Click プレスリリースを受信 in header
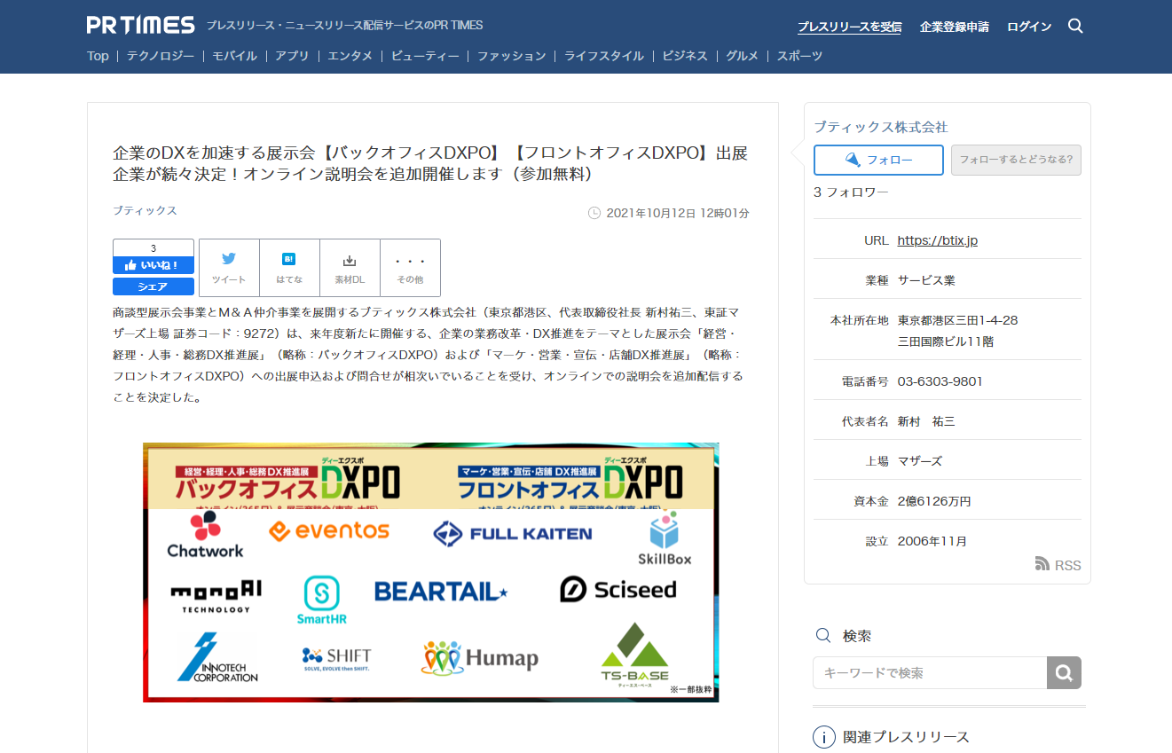The width and height of the screenshot is (1172, 753). [850, 27]
